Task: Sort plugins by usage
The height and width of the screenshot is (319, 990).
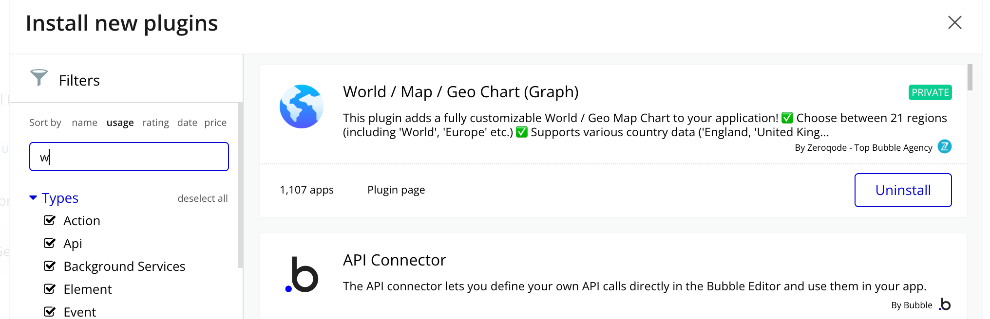Action: pos(120,123)
